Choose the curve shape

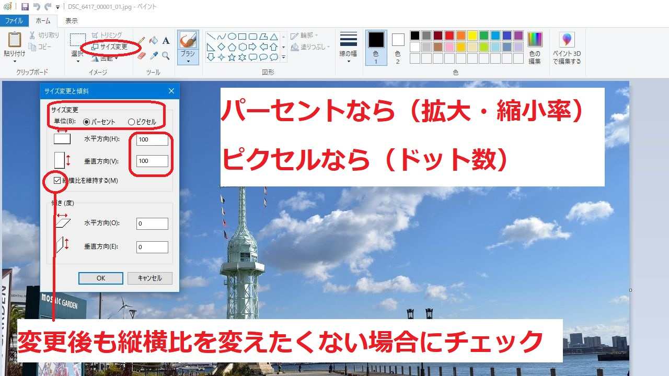(x=221, y=37)
